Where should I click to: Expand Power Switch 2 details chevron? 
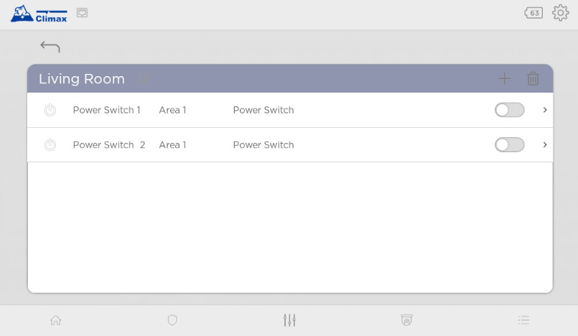545,145
